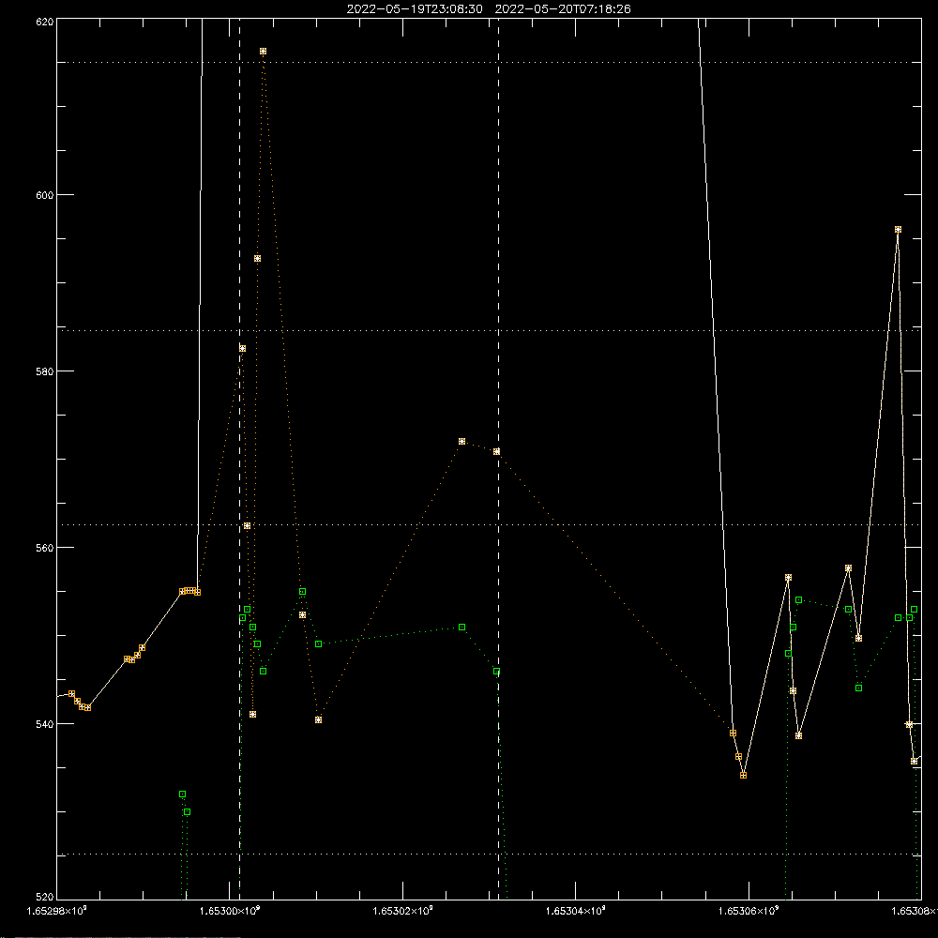Viewport: 938px width, 938px height.
Task: Click the 1.65304×10⁹ x-axis label
Action: [576, 911]
